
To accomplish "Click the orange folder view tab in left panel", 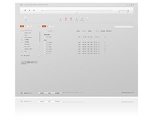I will click(22, 26).
